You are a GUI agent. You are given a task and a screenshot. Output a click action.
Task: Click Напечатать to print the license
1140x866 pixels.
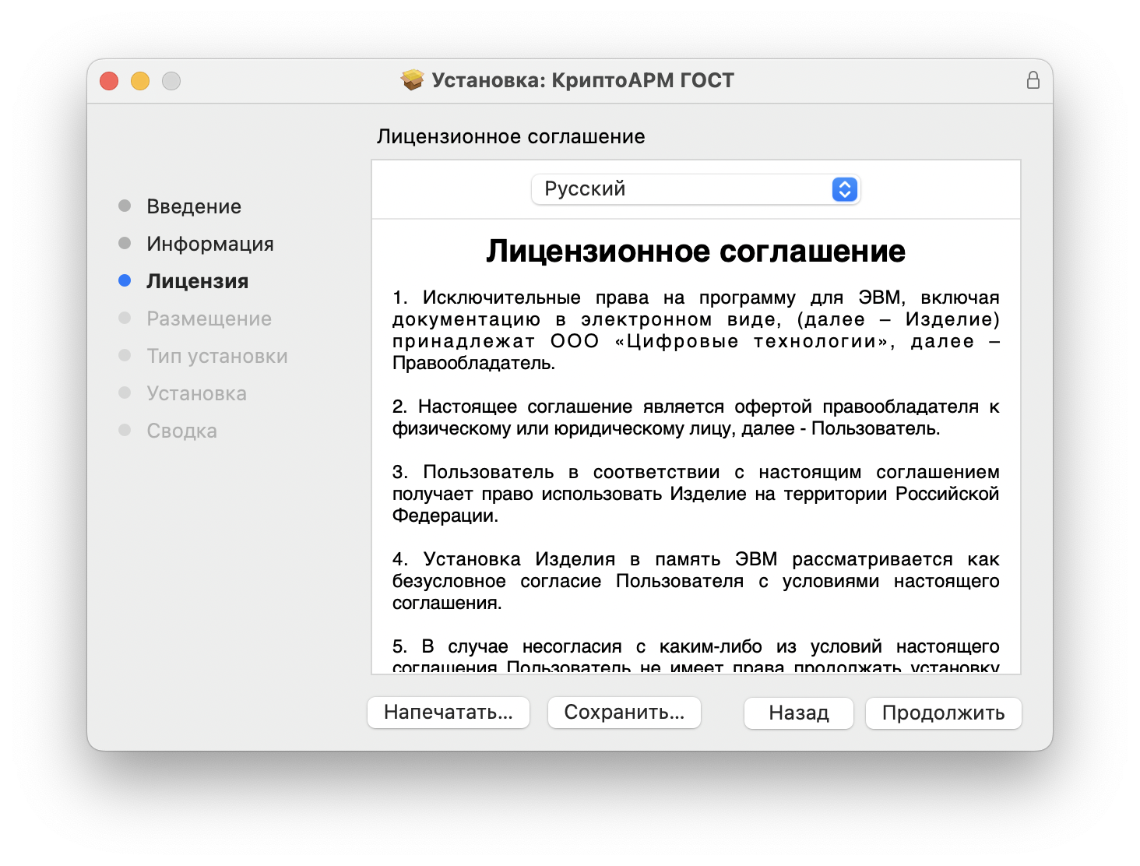448,712
